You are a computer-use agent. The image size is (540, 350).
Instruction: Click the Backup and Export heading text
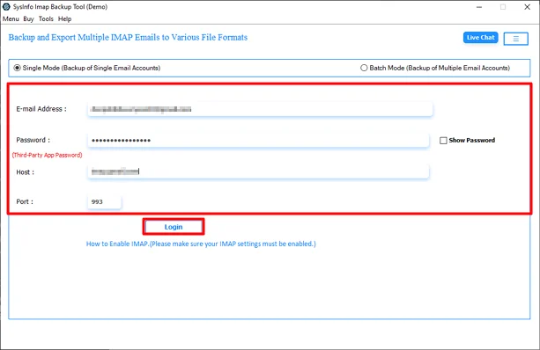(128, 38)
